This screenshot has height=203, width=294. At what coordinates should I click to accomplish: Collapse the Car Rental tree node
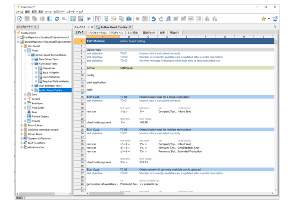(x=21, y=46)
